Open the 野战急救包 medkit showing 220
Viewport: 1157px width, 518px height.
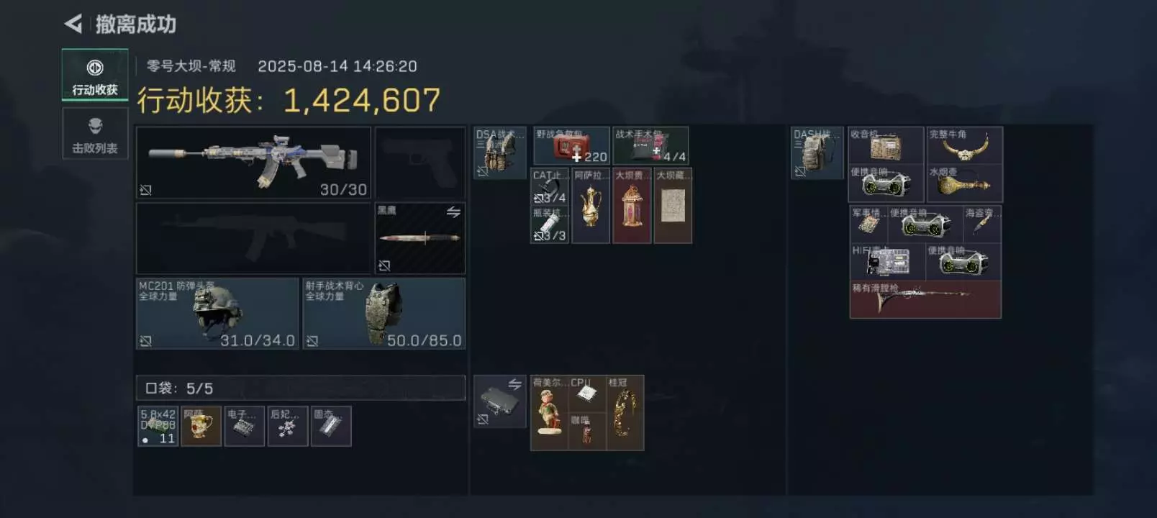(x=571, y=146)
